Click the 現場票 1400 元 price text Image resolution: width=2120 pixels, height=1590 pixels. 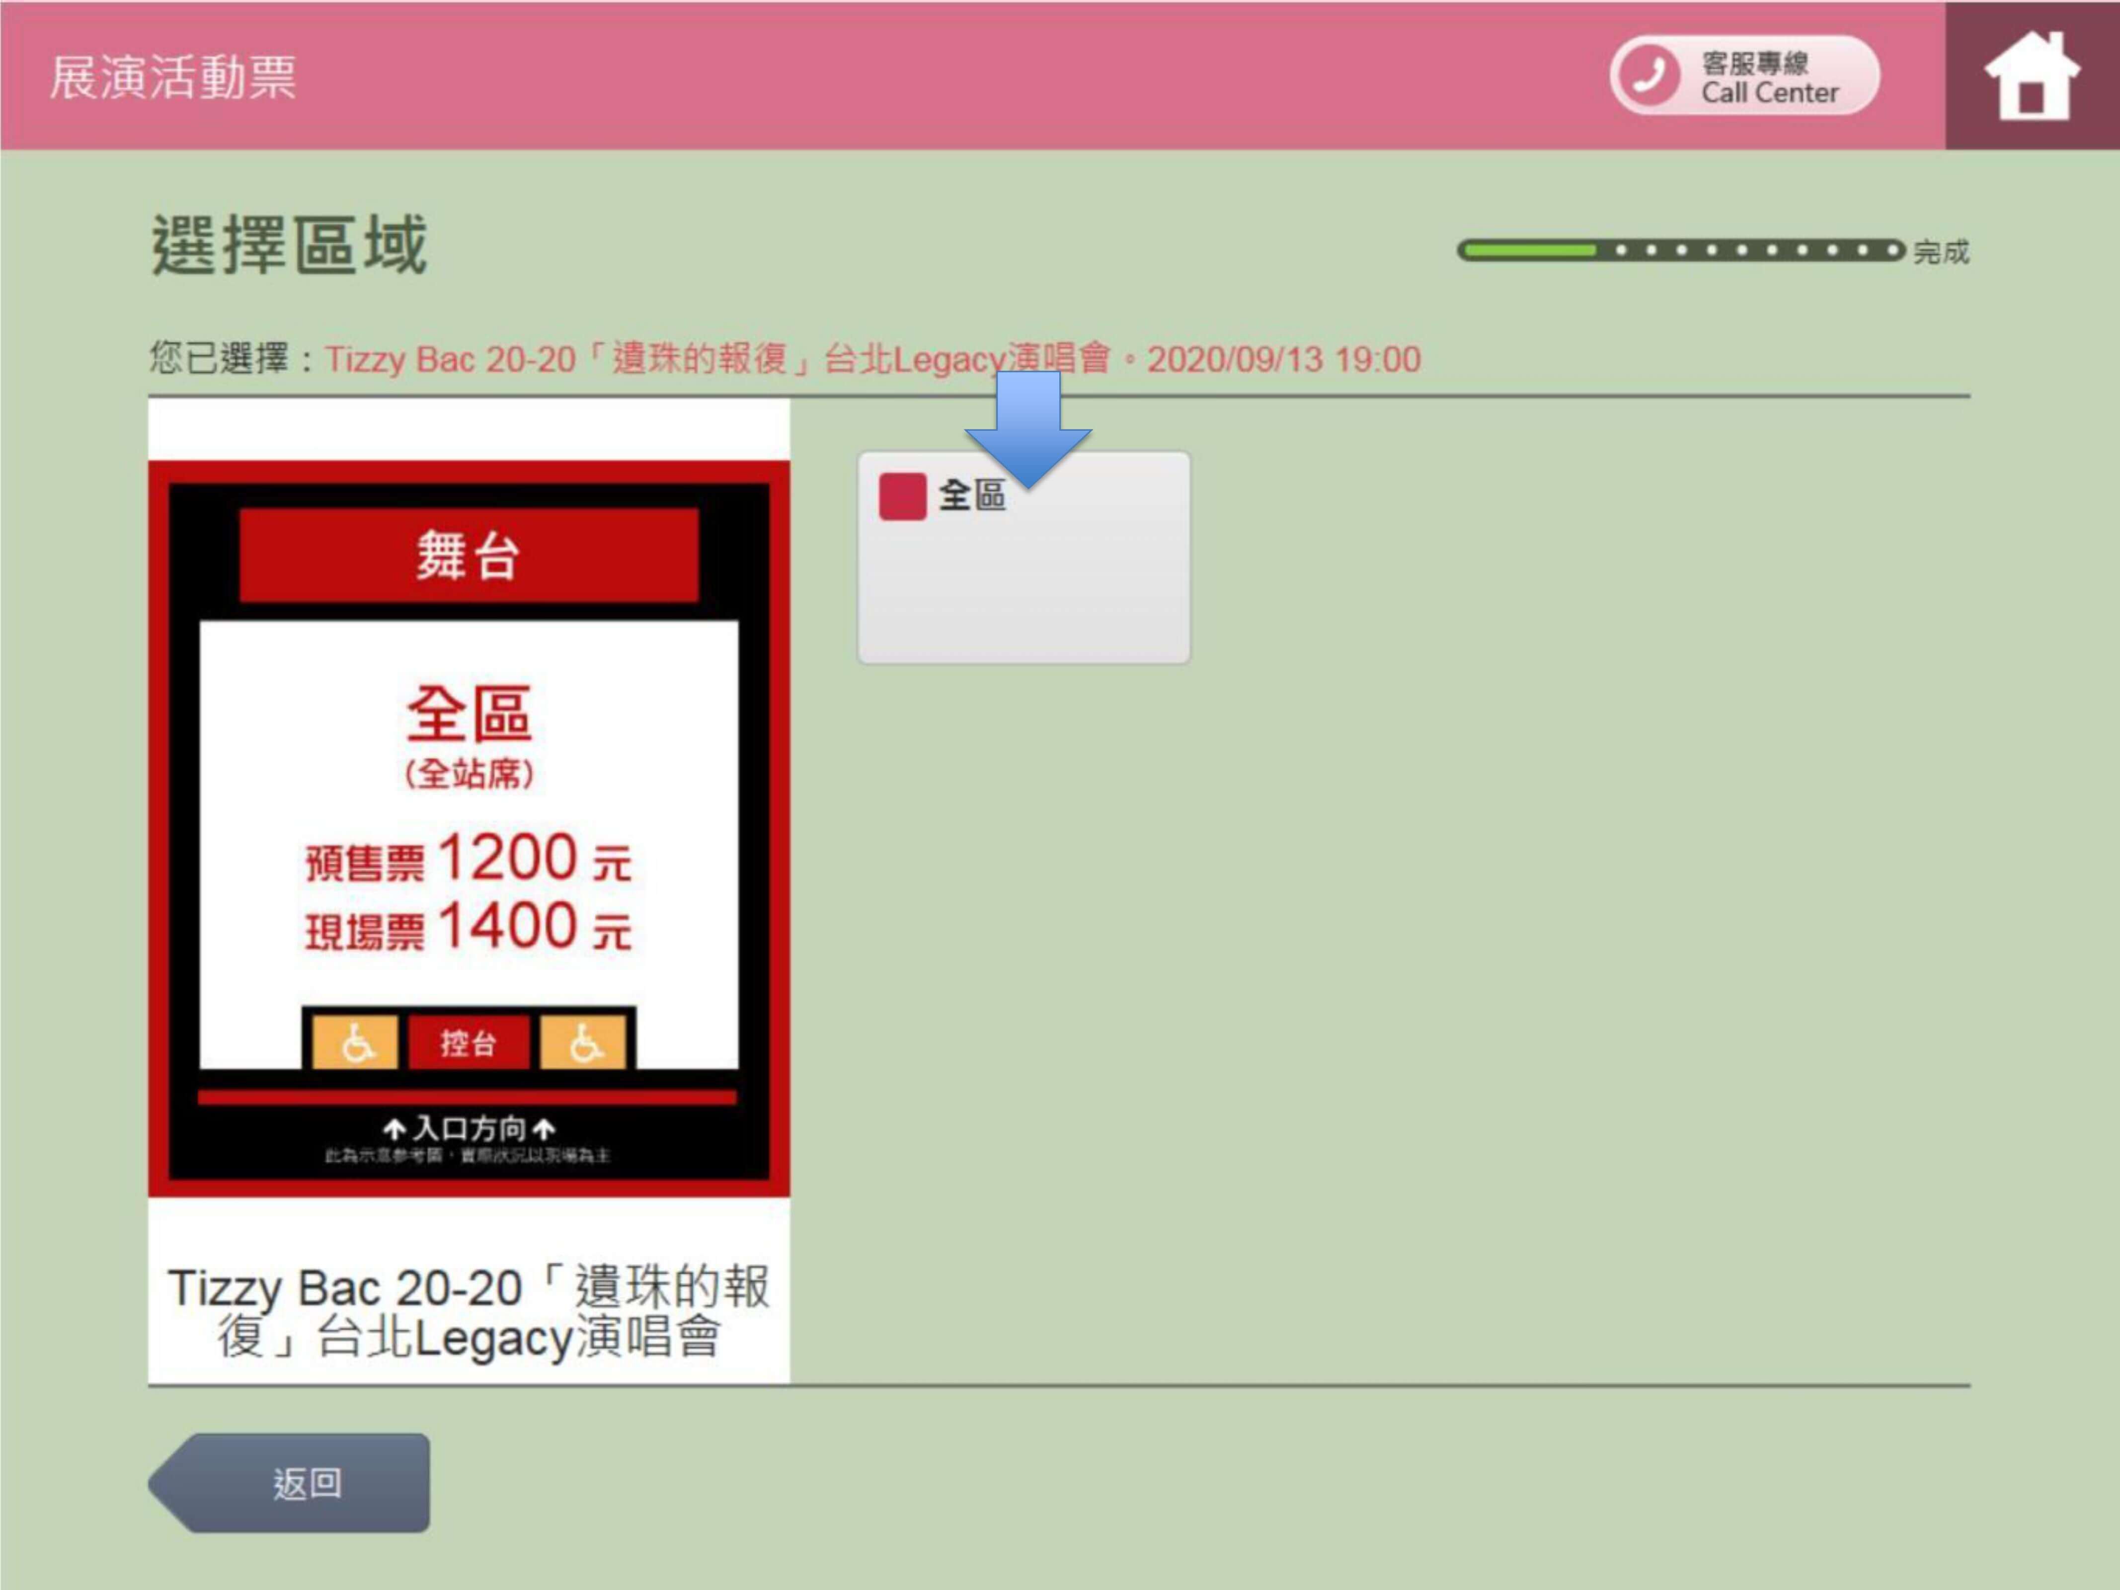[x=469, y=928]
